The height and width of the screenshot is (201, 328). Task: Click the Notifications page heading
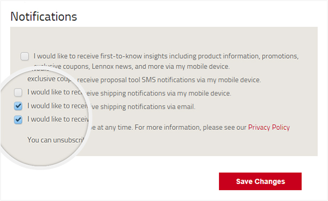click(x=44, y=17)
